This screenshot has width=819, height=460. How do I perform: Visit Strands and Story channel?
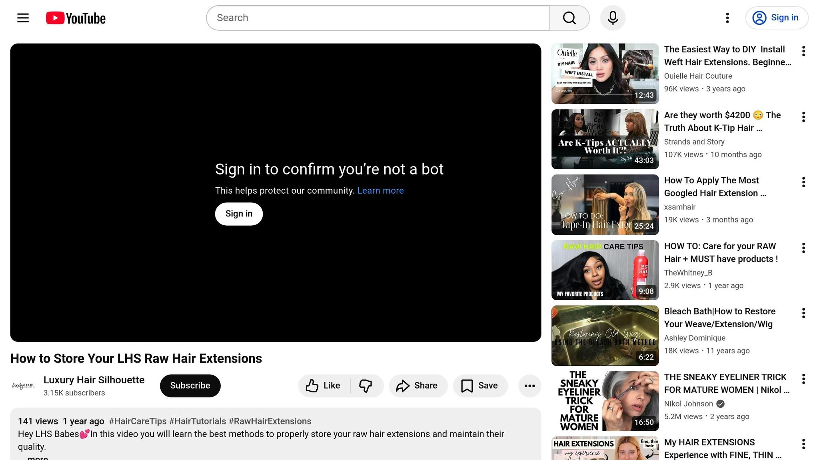point(694,142)
